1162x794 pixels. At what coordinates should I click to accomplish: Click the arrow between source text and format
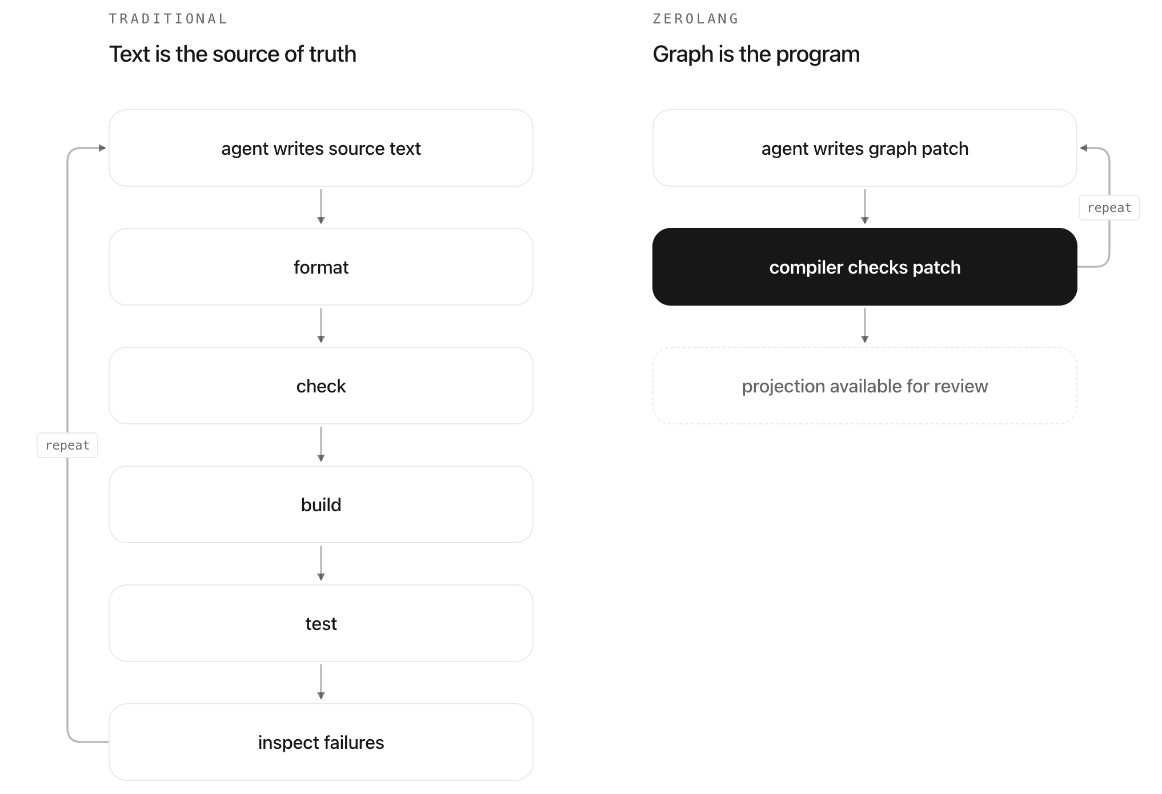pos(321,207)
